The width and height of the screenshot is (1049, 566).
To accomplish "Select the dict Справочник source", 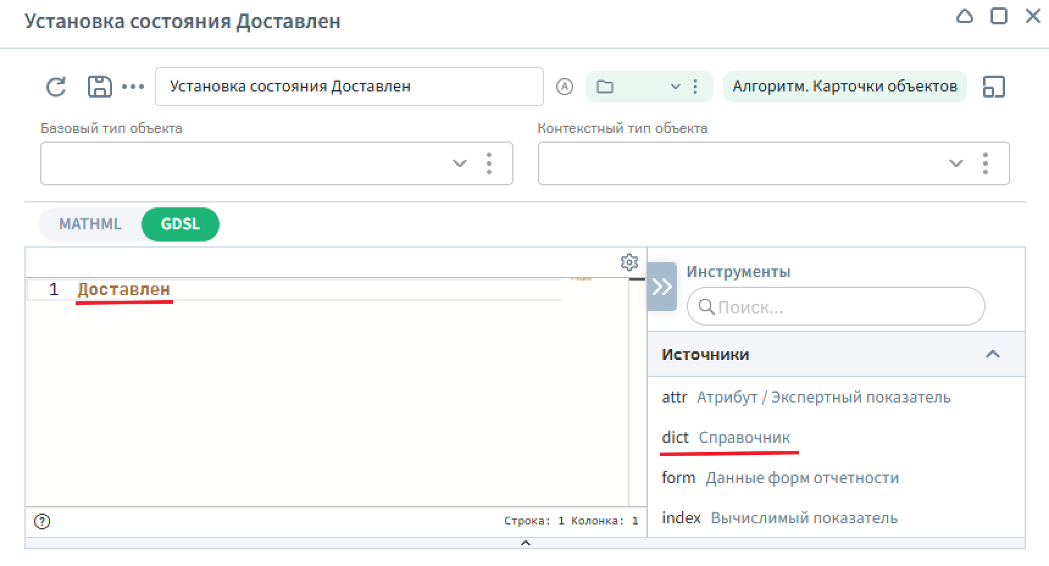I will [x=726, y=437].
